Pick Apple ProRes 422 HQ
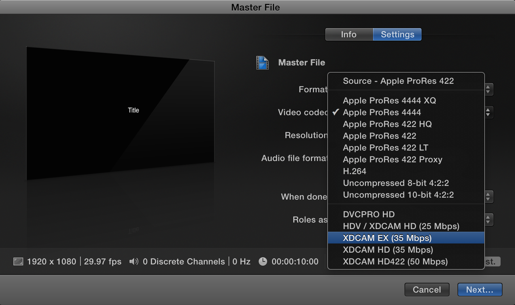This screenshot has height=305, width=515. pos(406,124)
